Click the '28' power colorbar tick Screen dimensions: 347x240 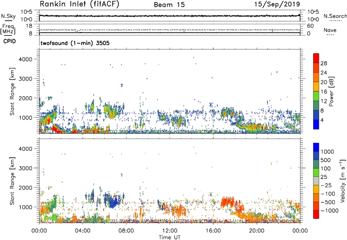click(324, 63)
